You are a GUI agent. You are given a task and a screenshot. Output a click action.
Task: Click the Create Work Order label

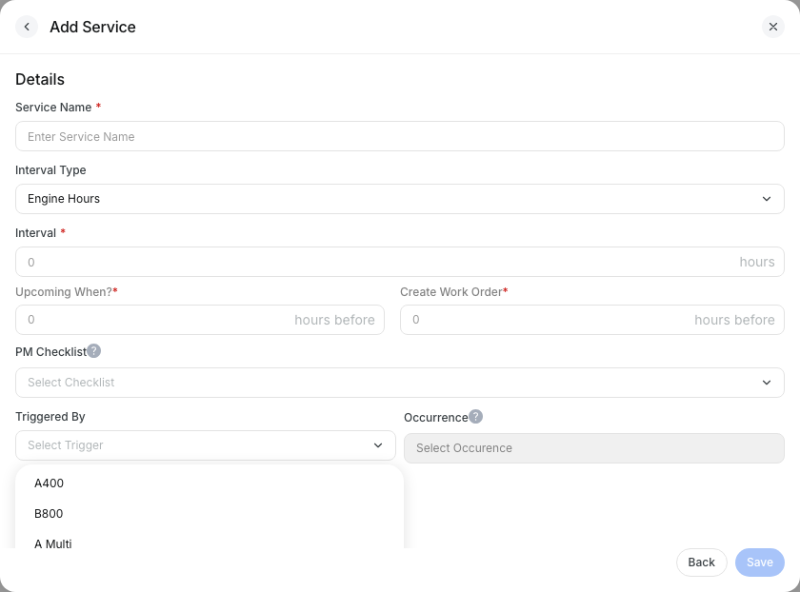pos(451,291)
